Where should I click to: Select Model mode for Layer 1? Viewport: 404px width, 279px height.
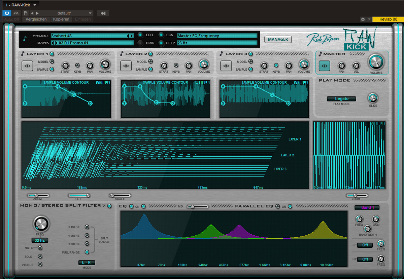[x=52, y=62]
